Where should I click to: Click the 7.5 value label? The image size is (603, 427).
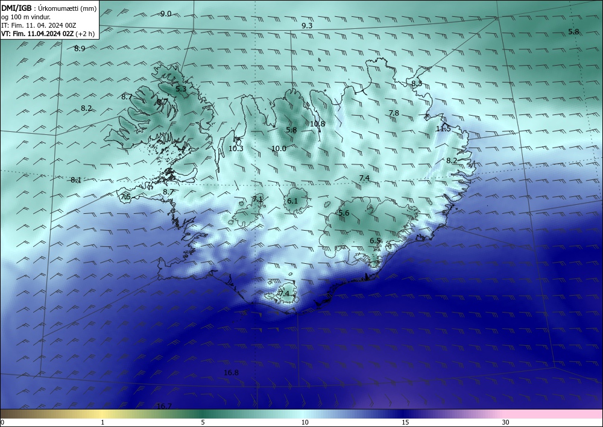[126, 196]
